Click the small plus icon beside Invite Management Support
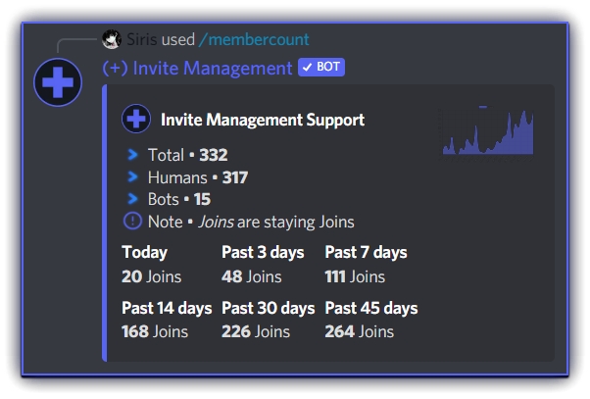This screenshot has height=399, width=590. [136, 120]
